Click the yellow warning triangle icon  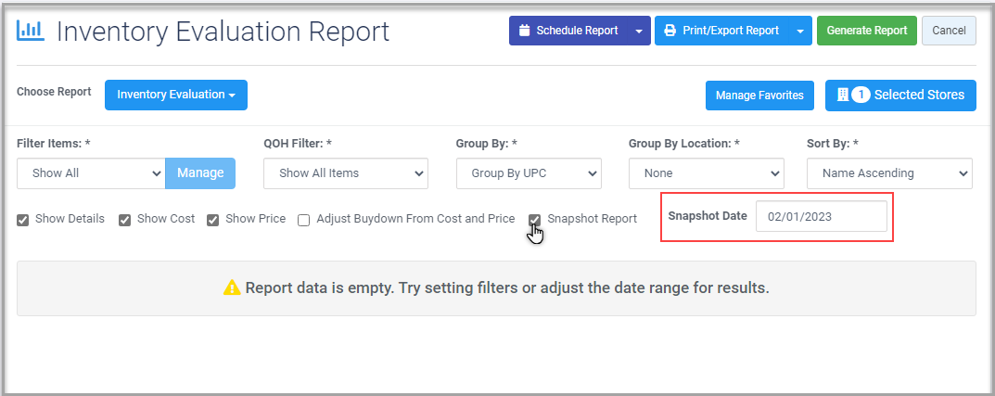pos(232,288)
